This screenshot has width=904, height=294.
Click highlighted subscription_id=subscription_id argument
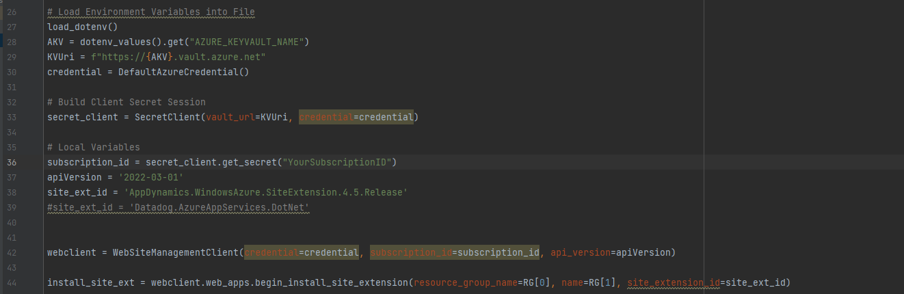pos(455,252)
